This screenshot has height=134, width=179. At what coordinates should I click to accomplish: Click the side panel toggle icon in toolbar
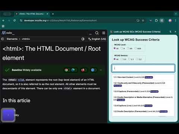tap(162, 20)
